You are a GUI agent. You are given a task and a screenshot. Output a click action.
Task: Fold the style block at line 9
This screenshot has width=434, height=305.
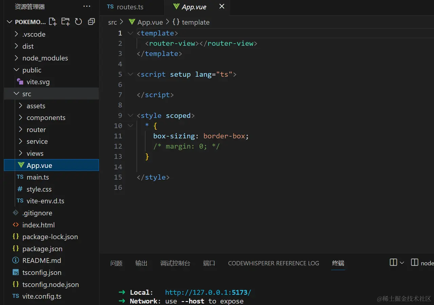[x=130, y=115]
